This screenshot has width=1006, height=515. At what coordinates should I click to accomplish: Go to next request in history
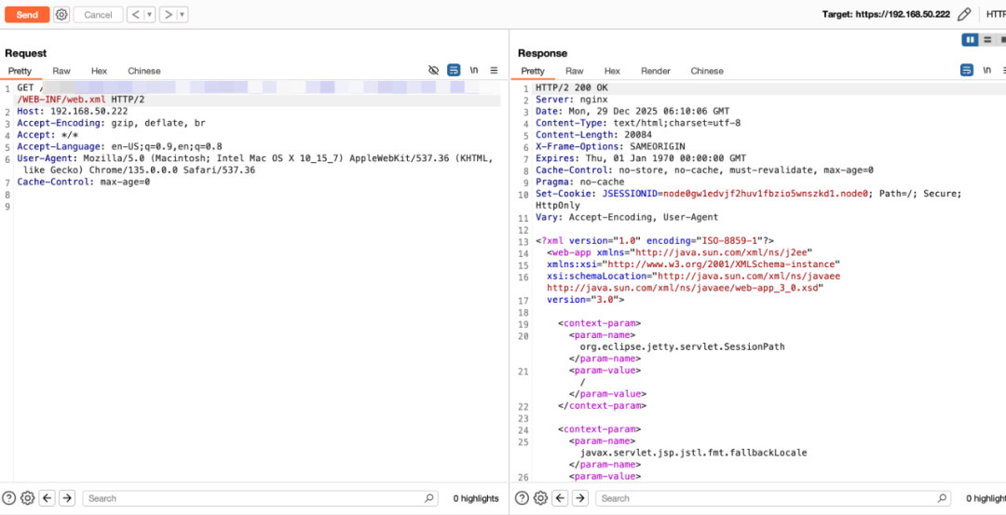[x=168, y=15]
